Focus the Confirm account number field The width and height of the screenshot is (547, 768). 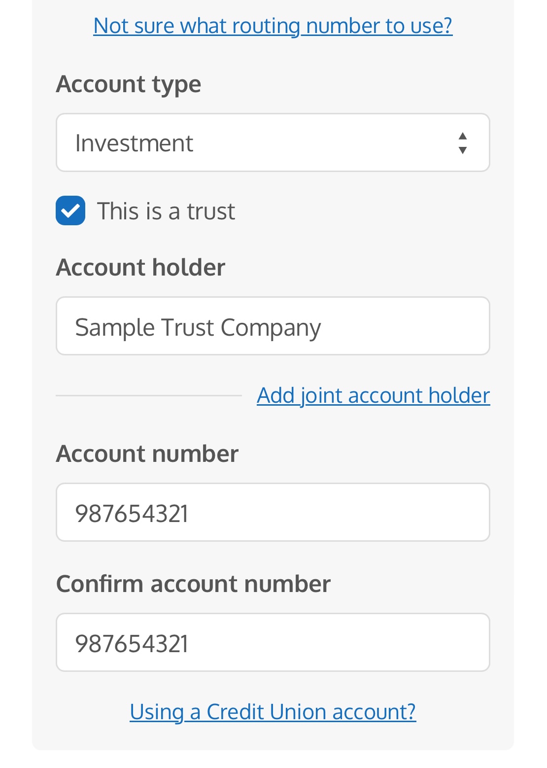pos(273,642)
